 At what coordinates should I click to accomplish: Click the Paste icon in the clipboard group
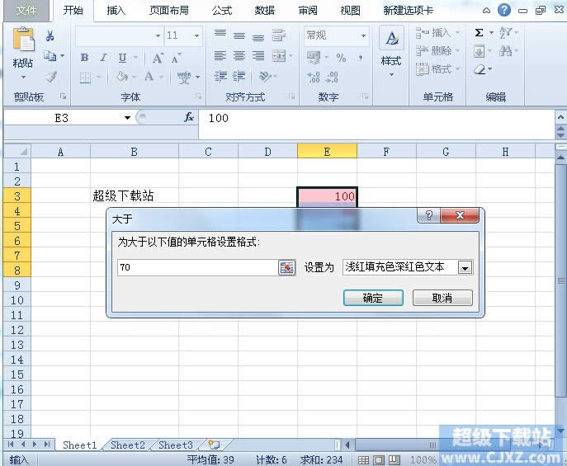(x=23, y=43)
